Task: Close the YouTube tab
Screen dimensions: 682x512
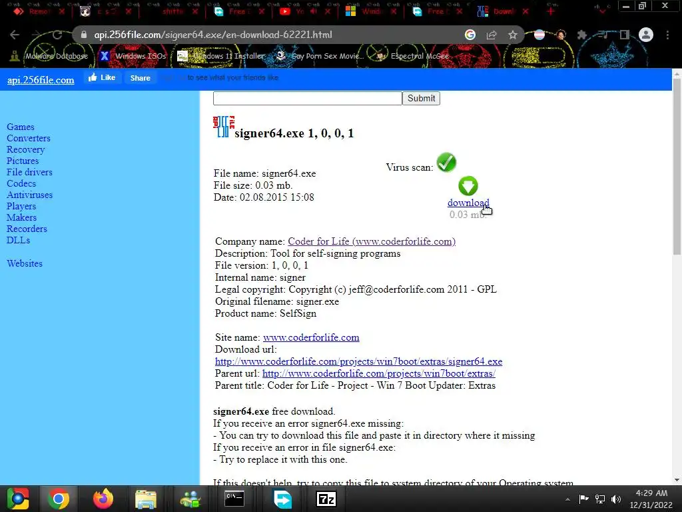Action: tap(328, 11)
